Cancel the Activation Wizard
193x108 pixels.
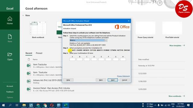pyautogui.click(x=125, y=80)
